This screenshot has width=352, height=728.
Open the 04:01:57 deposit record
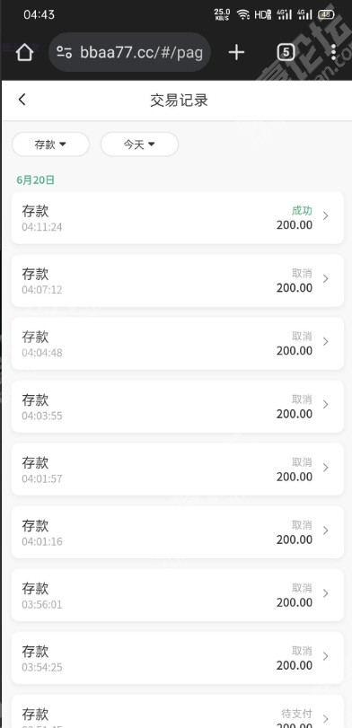tap(178, 469)
